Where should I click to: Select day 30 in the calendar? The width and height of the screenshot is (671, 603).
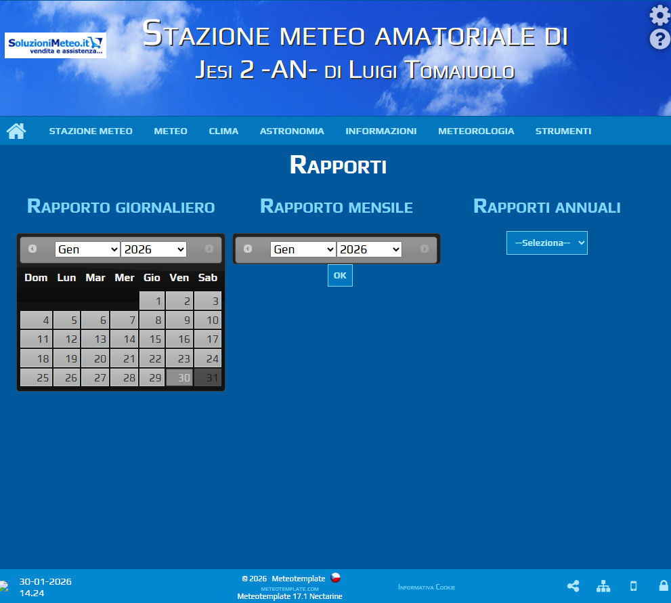(x=180, y=378)
